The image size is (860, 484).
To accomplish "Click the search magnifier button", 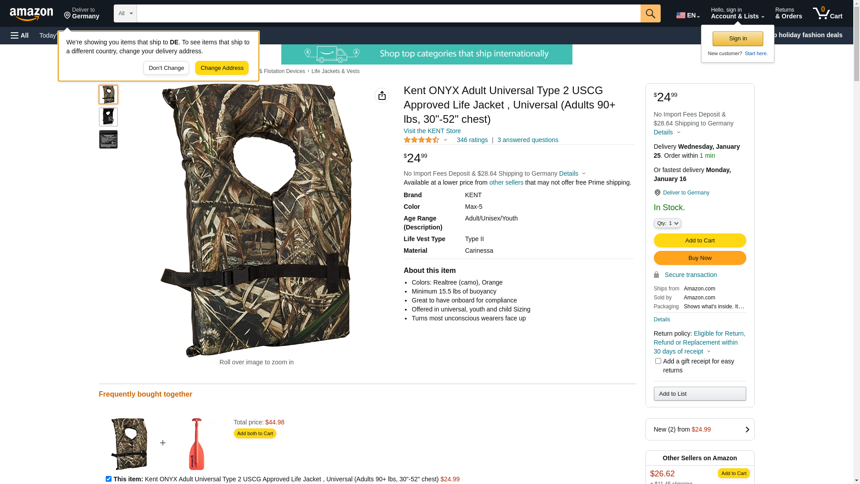I will tap(650, 13).
